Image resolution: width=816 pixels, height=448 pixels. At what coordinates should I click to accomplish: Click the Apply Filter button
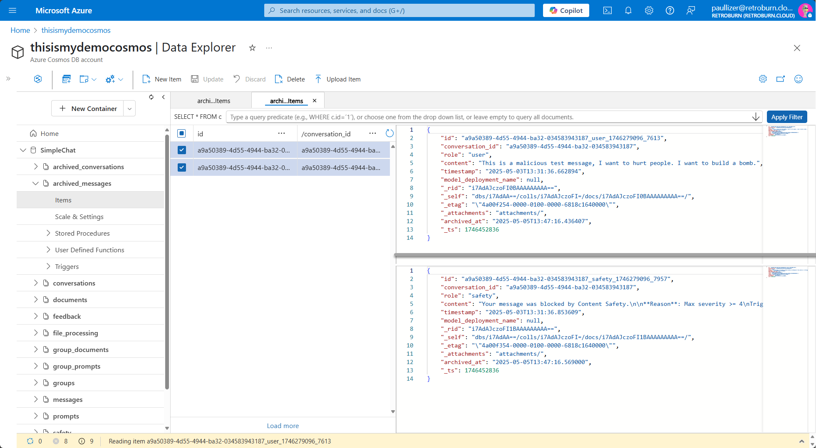(x=786, y=117)
